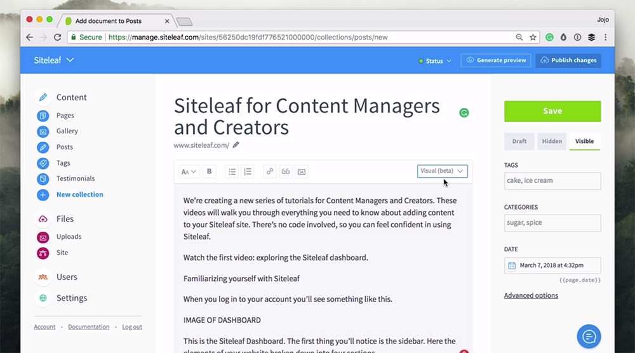Open the chat support bubble
This screenshot has width=635, height=353.
[589, 336]
